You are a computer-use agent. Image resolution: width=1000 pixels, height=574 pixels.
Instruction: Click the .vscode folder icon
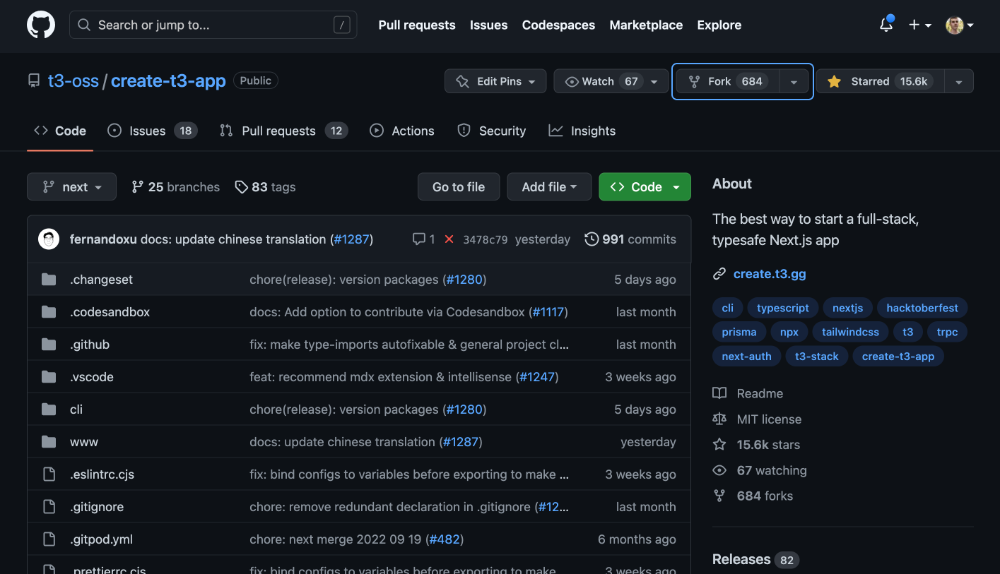[49, 377]
